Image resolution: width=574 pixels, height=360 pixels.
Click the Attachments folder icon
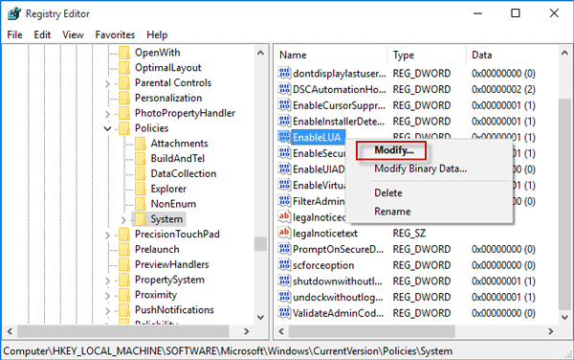click(141, 144)
